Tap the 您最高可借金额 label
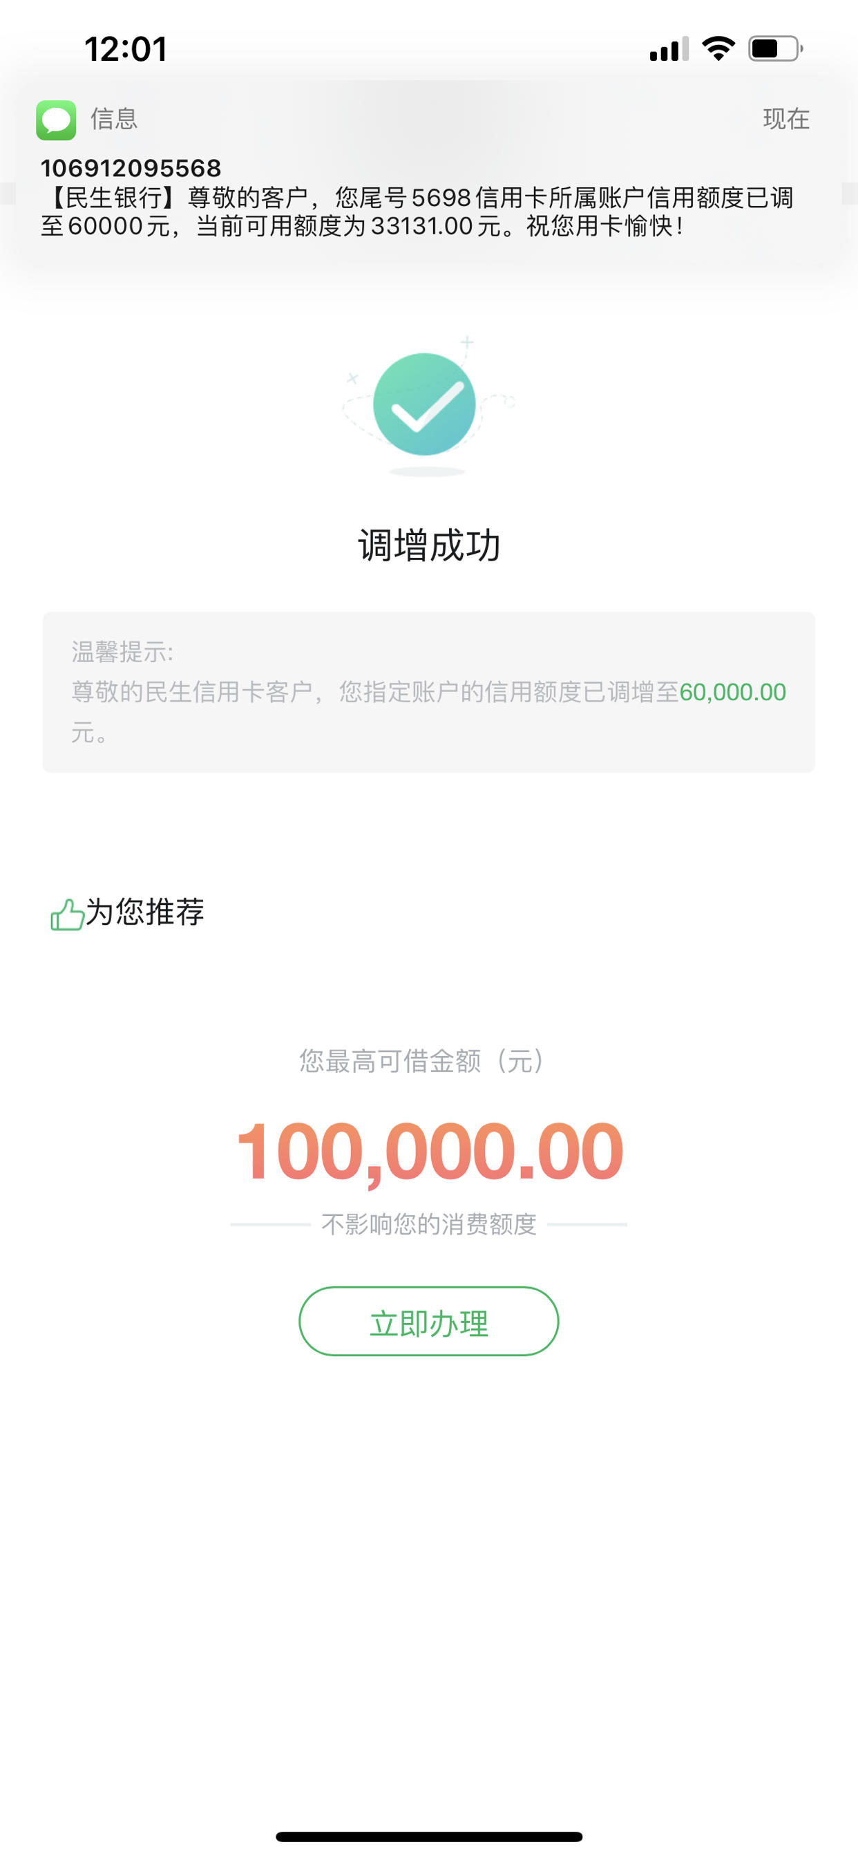858x1858 pixels. coord(422,1061)
